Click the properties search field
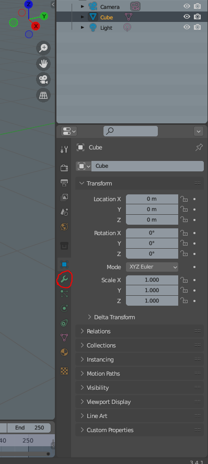The width and height of the screenshot is (208, 464). click(131, 131)
